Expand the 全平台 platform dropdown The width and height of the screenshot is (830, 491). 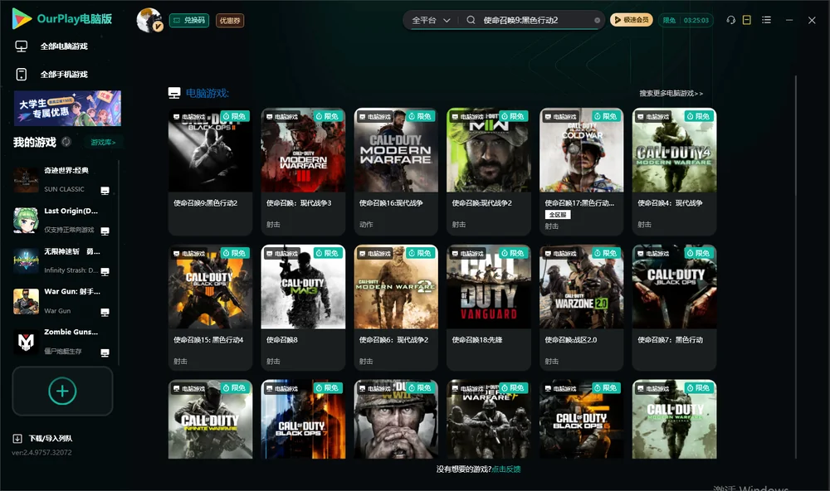431,20
